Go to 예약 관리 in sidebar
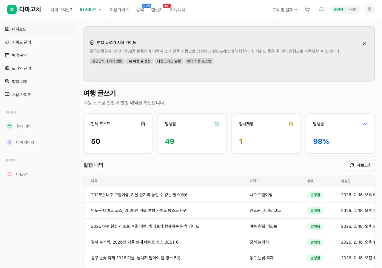This screenshot has width=382, height=268. click(38, 55)
